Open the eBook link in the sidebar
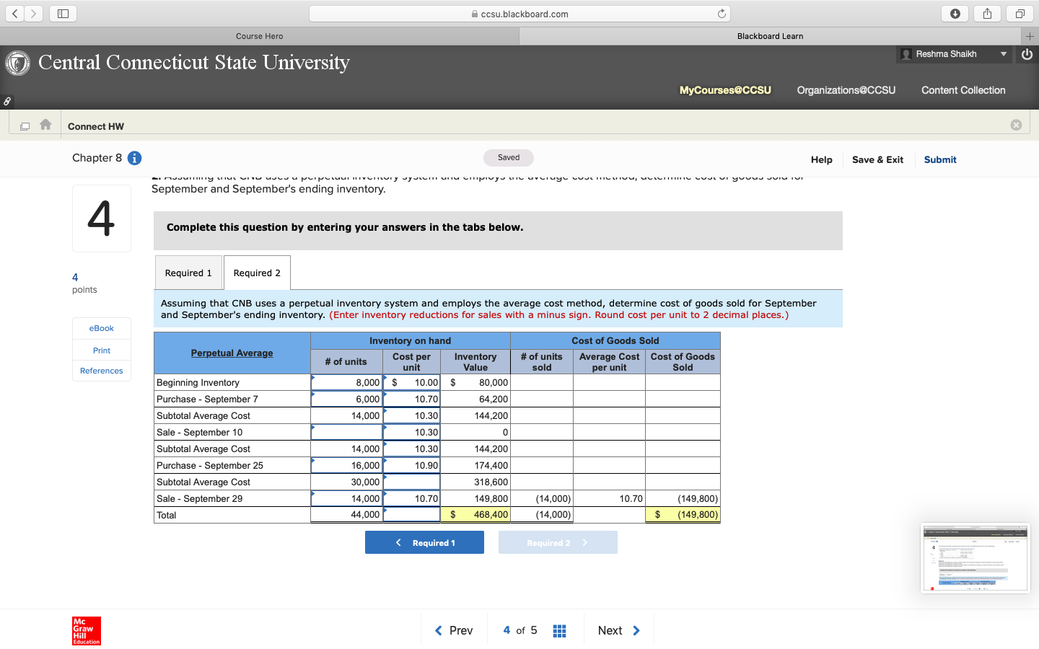The height and width of the screenshot is (649, 1039). click(101, 328)
